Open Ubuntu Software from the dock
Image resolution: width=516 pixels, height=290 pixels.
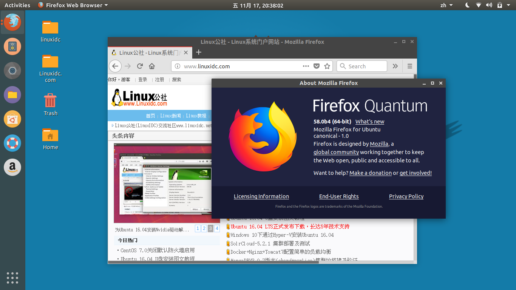pyautogui.click(x=12, y=119)
